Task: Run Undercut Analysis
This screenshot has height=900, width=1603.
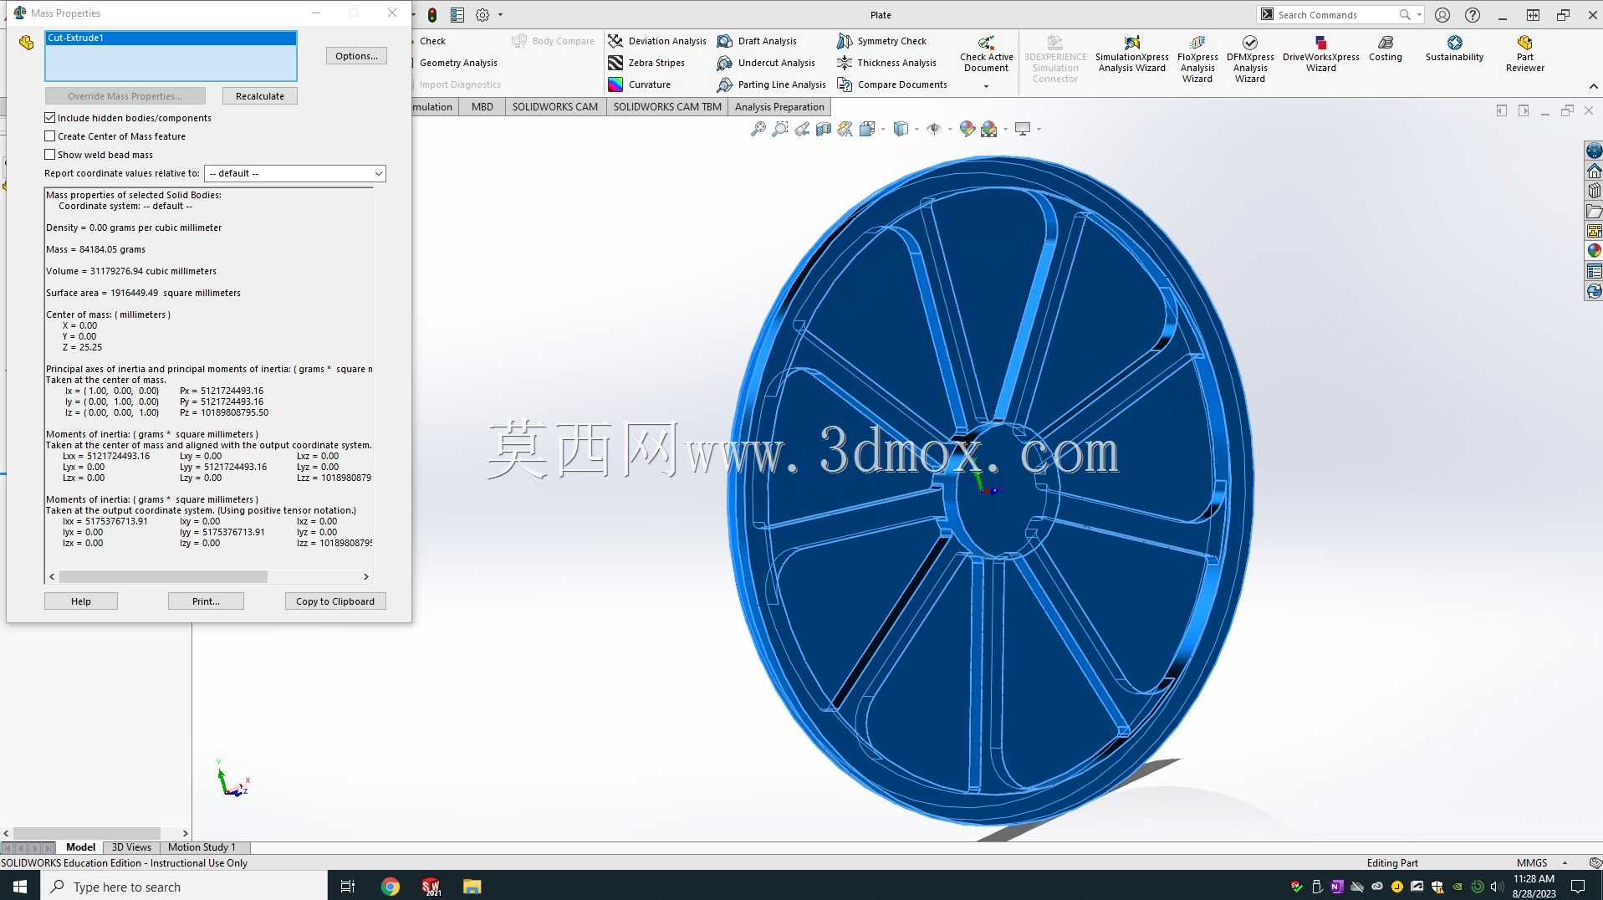Action: [x=767, y=63]
